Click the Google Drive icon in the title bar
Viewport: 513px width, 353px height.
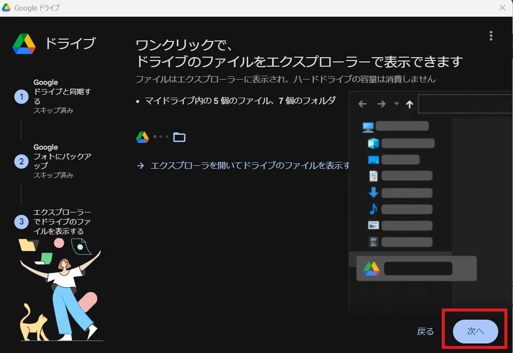tap(6, 8)
